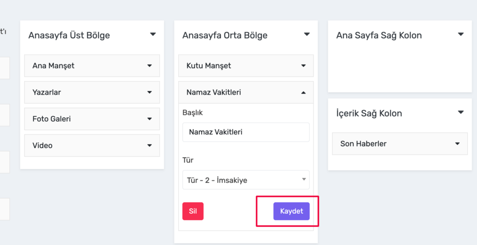
Task: Toggle the Ana Sayfa Sağ Kolon arrow
Action: coord(461,35)
